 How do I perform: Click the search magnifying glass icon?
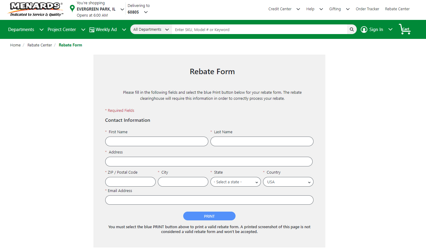coord(351,29)
